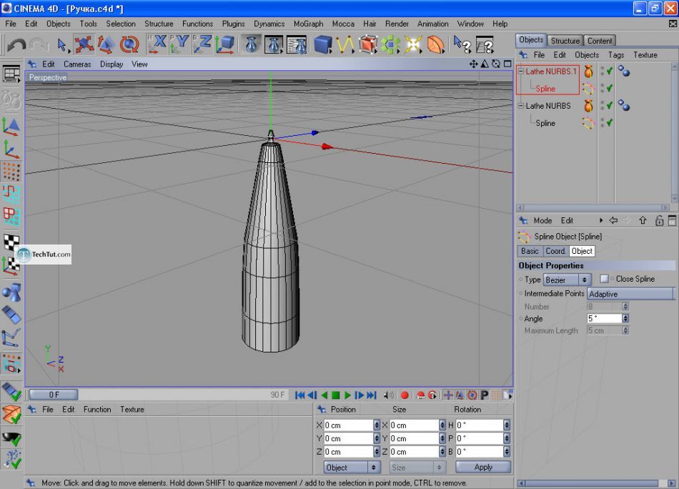
Task: Open the Render menu
Action: [397, 24]
